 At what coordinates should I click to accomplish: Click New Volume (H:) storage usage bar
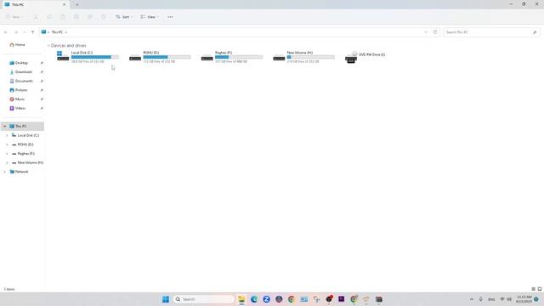311,57
